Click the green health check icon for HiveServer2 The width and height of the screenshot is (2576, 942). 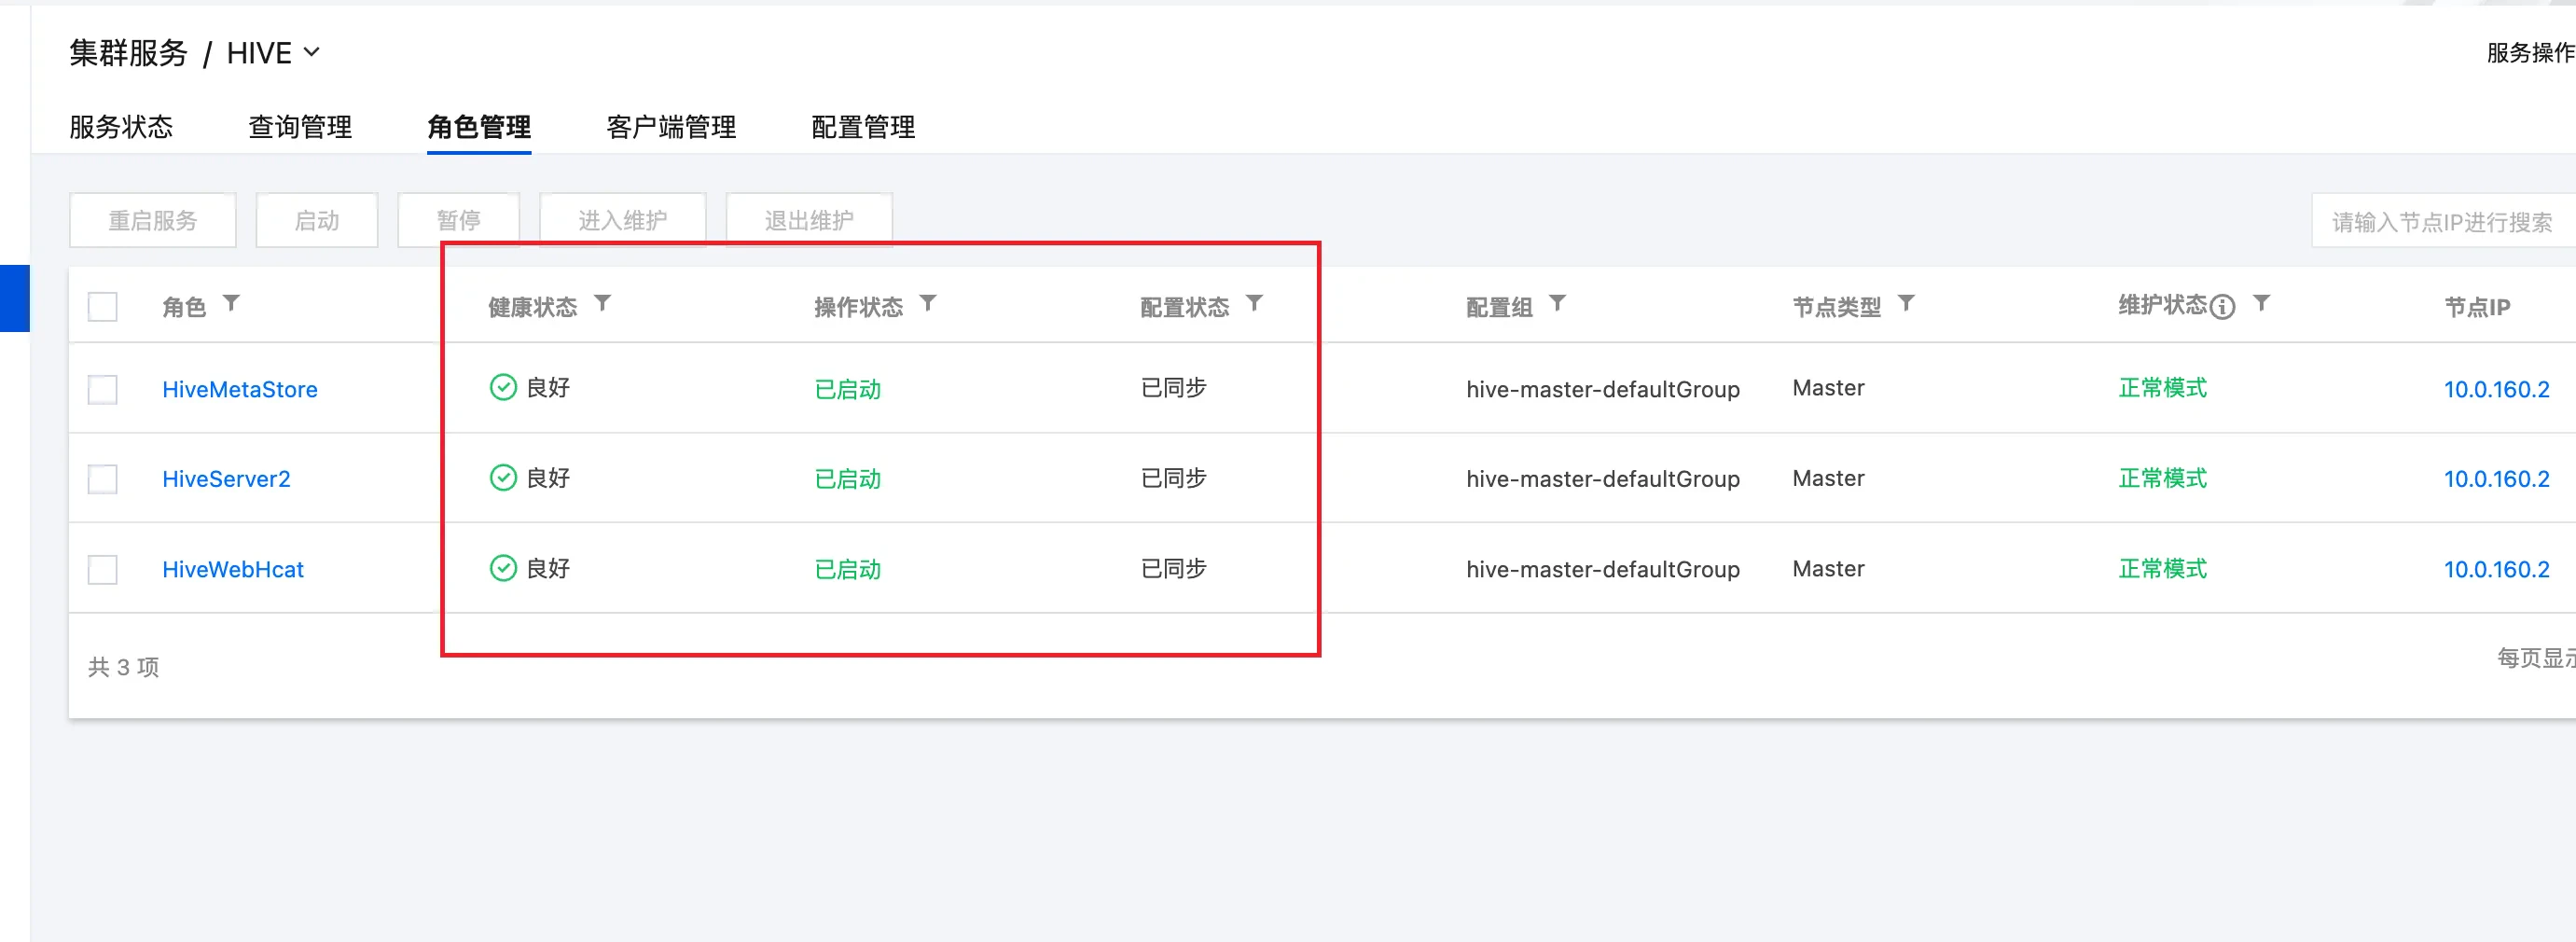coord(503,477)
